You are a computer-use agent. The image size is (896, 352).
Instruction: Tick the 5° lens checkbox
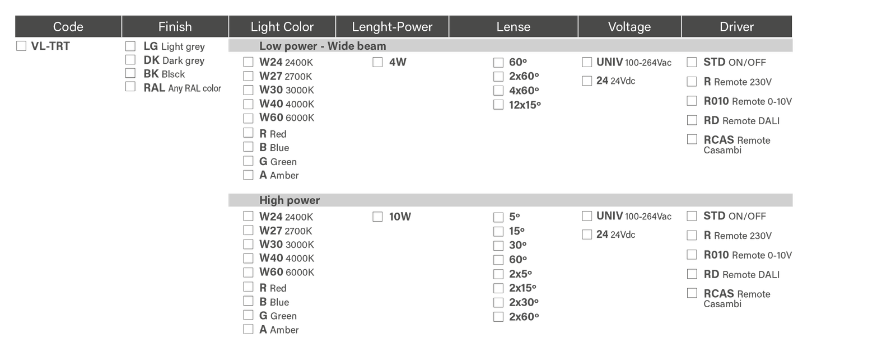click(498, 217)
